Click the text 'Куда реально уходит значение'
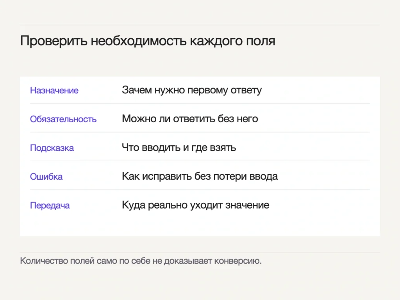 (196, 205)
